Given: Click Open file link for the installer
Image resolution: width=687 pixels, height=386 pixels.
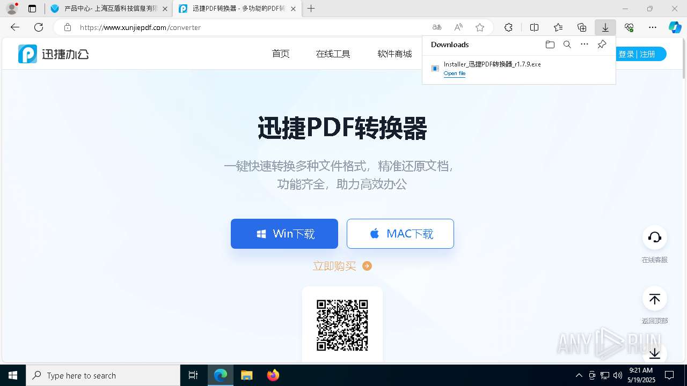Looking at the screenshot, I should coord(454,73).
